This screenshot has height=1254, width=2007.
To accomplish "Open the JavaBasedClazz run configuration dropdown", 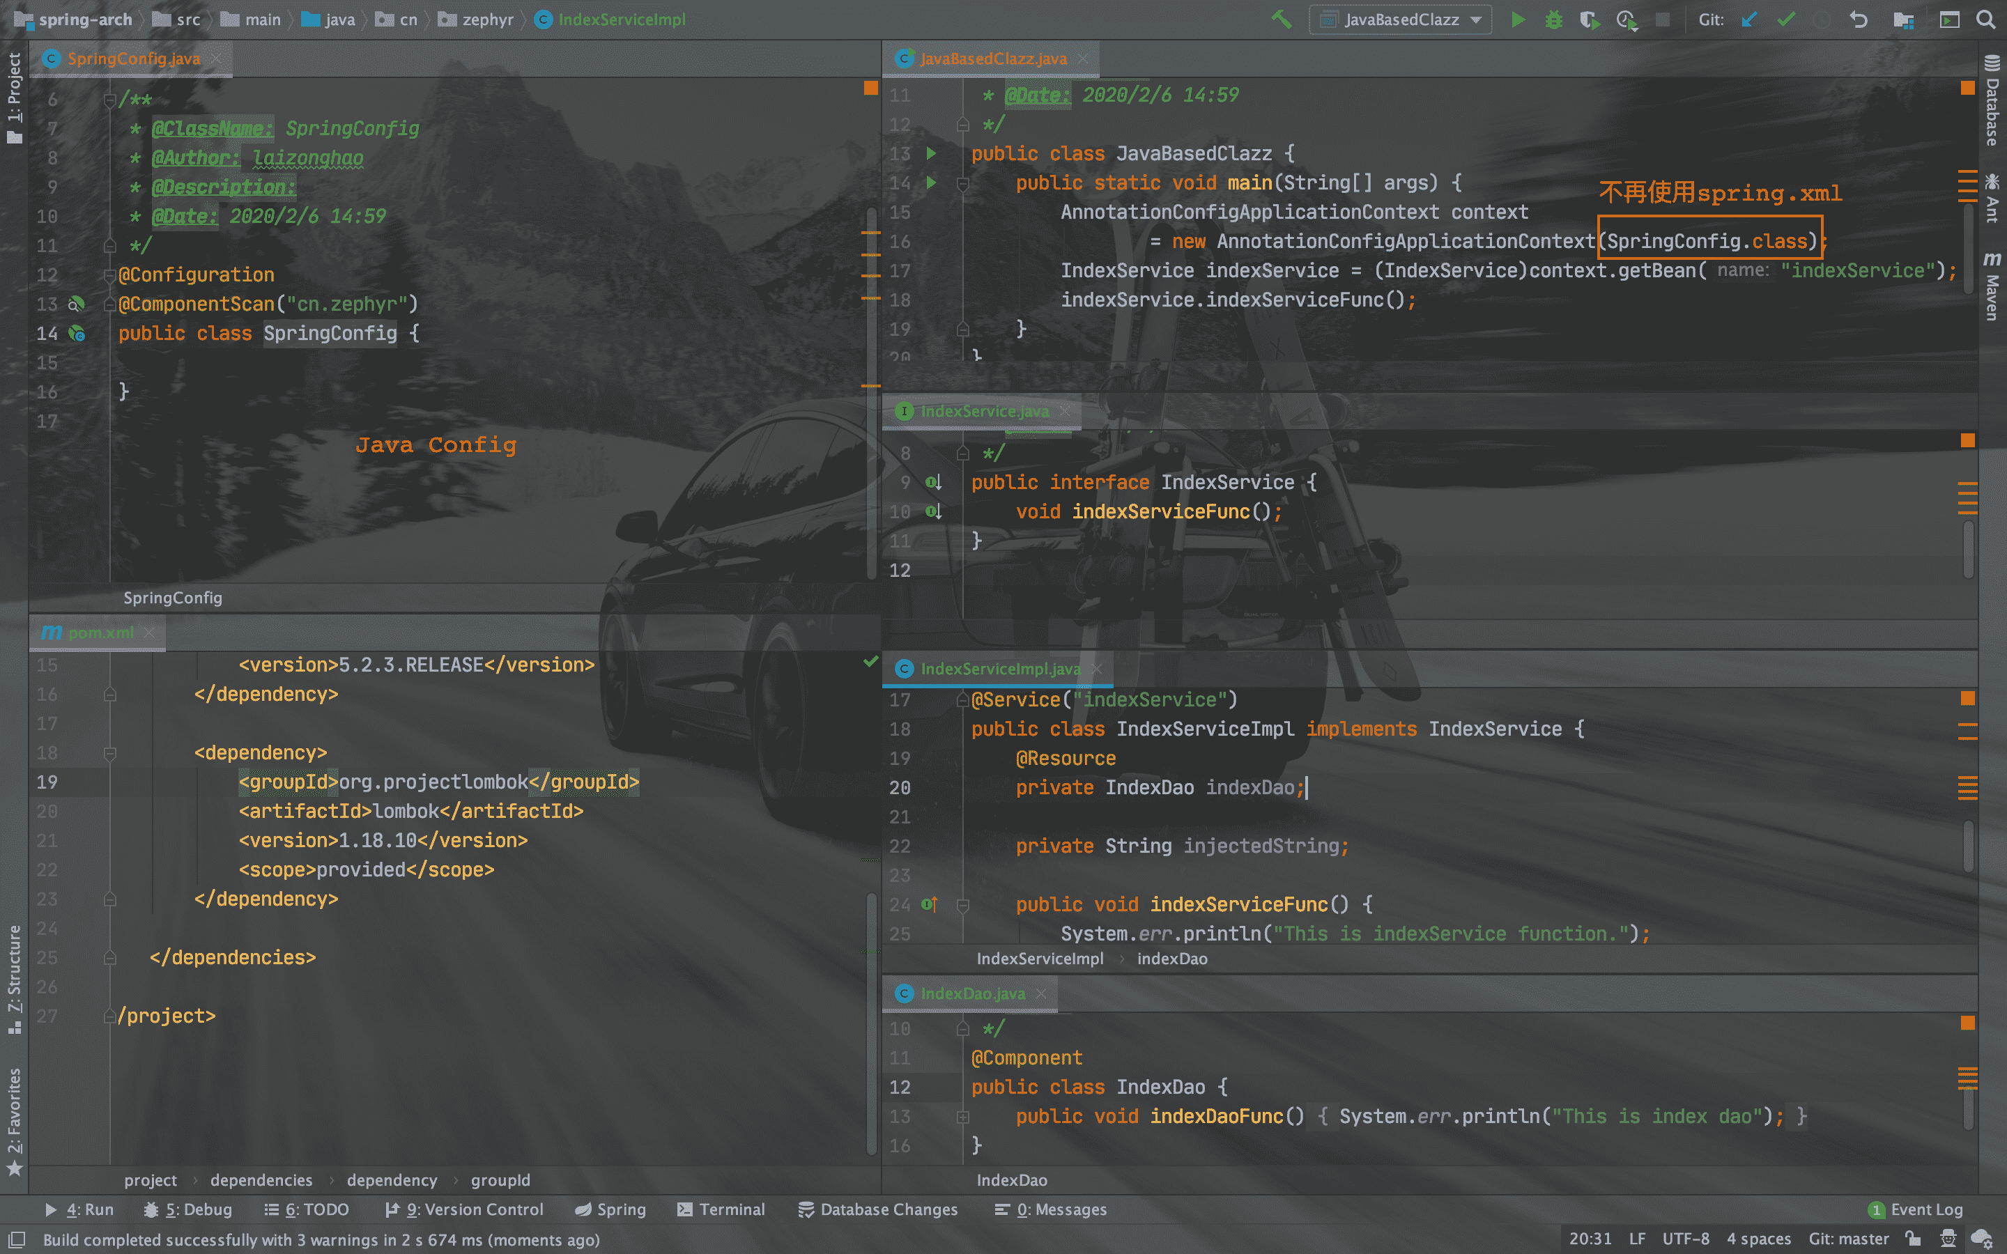I will click(1400, 19).
